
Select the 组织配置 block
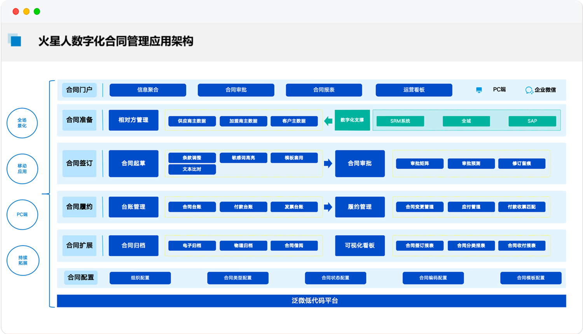(140, 278)
